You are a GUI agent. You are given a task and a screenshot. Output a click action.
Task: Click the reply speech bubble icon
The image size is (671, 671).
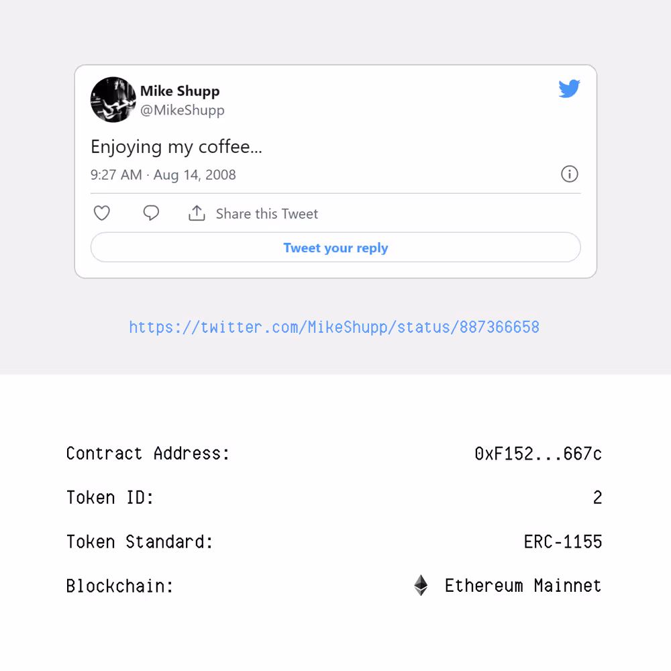[151, 213]
